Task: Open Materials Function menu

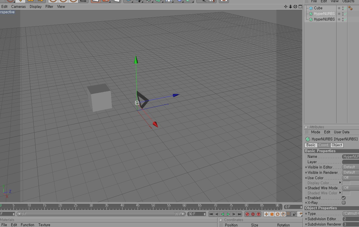Action: [x=28, y=225]
